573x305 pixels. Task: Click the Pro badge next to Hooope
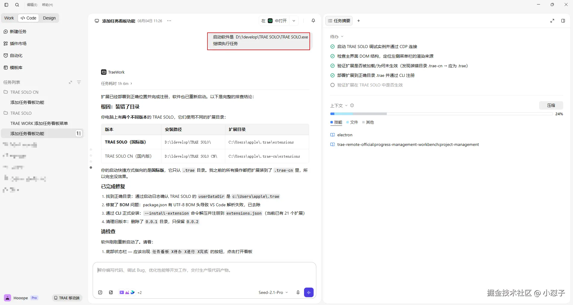click(34, 298)
